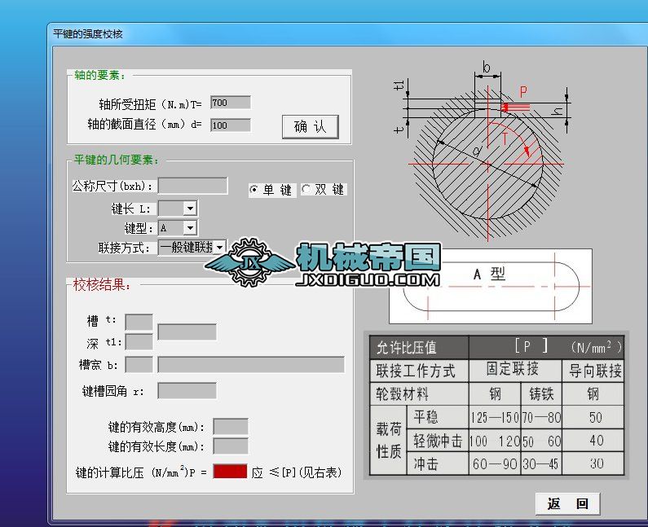Click the 70—80 table cell

[x=541, y=417]
